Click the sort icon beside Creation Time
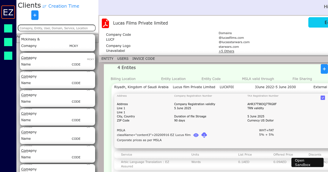 pos(45,6)
